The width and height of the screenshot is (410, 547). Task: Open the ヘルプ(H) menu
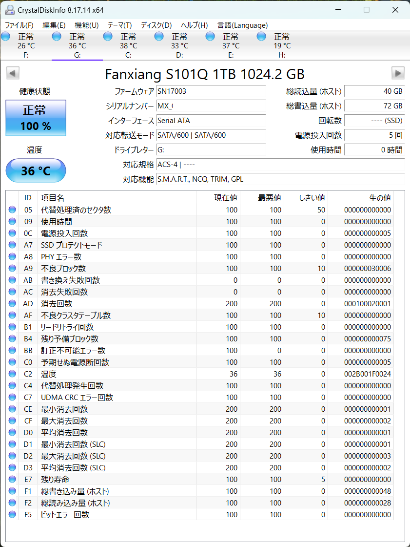[x=195, y=25]
